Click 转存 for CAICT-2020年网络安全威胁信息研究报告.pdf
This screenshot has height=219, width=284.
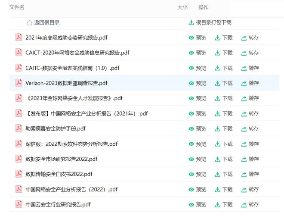tap(250, 53)
